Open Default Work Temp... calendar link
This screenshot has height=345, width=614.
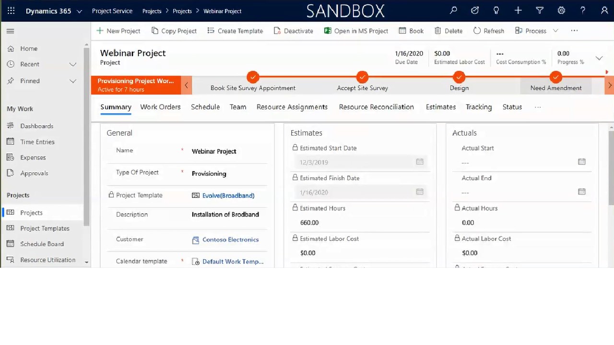(233, 262)
